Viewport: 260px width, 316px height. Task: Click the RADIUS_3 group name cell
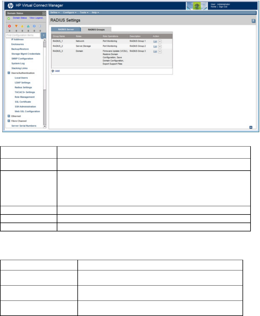click(58, 51)
